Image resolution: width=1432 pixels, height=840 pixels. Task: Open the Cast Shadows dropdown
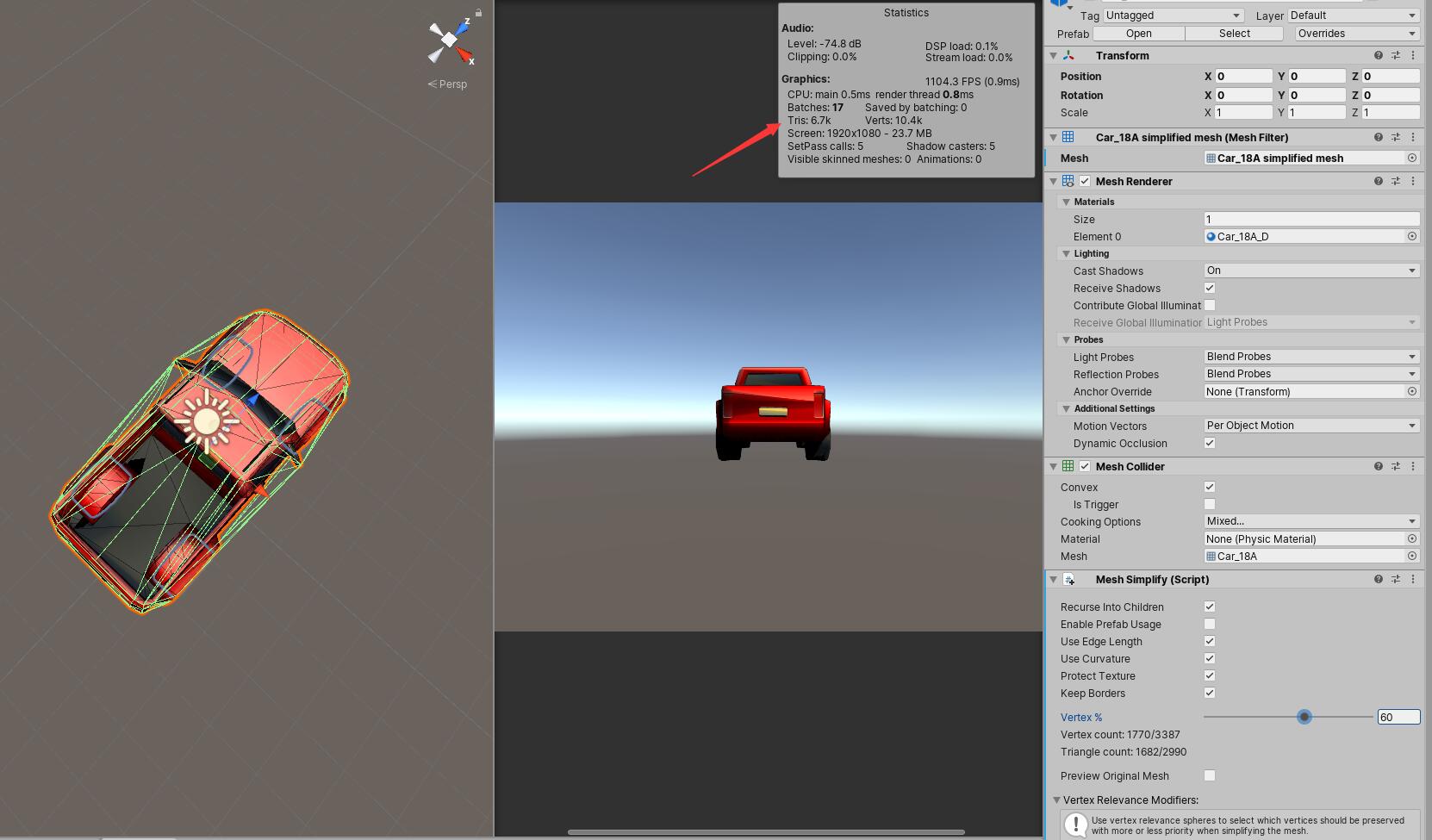tap(1311, 270)
